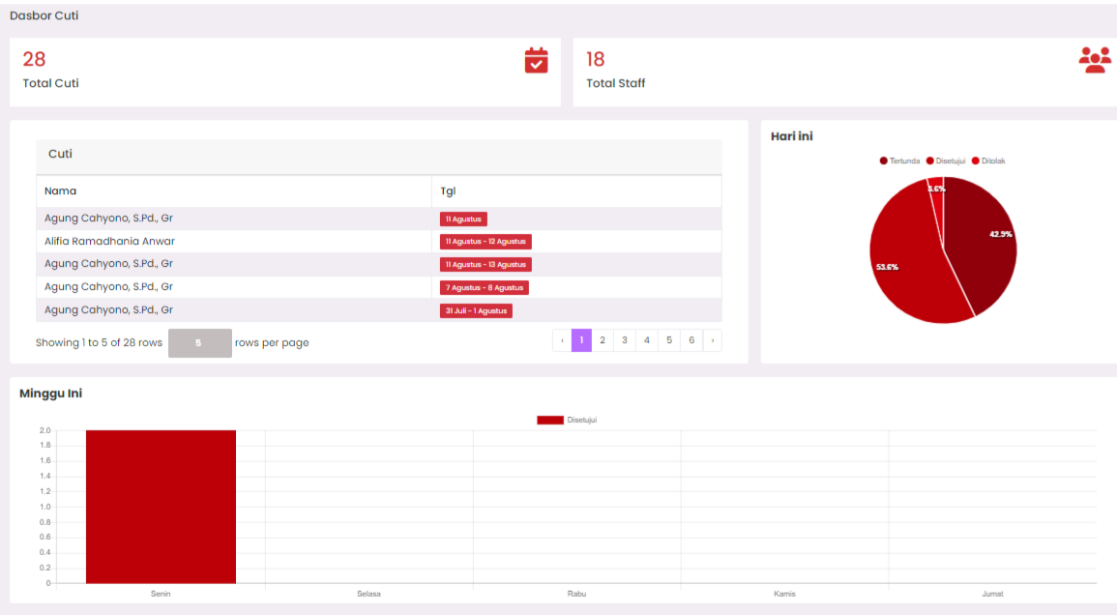Select page 2 in pagination
This screenshot has height=615, width=1117.
(x=603, y=340)
